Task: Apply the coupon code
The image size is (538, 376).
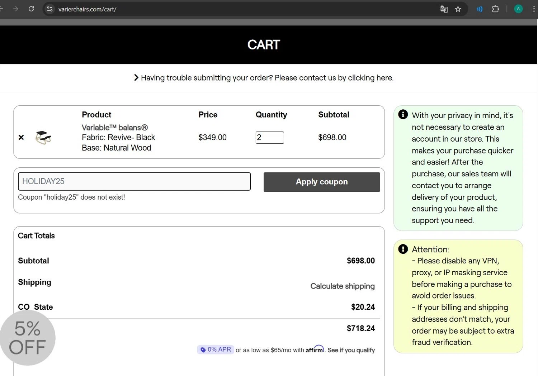Action: 322,182
